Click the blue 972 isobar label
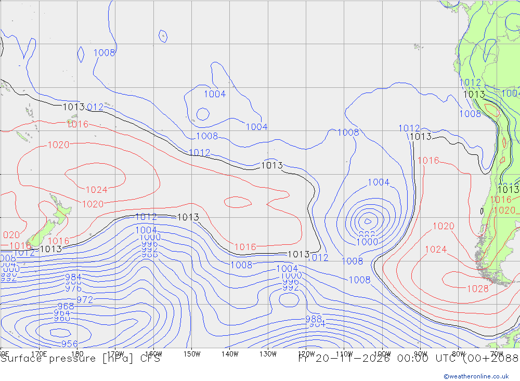The image size is (520, 381). tap(85, 299)
